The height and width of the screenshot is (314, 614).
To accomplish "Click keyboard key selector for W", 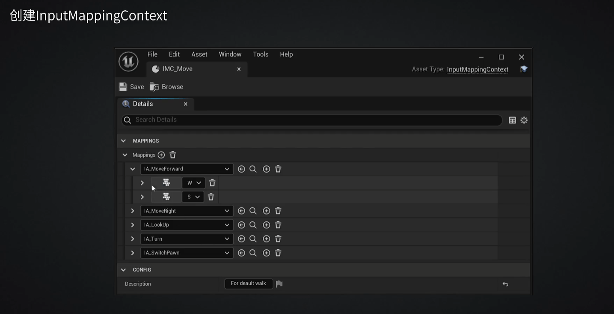I will (166, 183).
